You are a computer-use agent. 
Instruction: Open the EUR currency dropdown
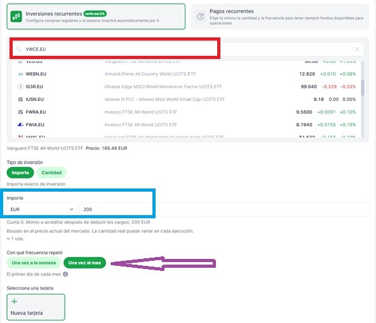pos(42,209)
